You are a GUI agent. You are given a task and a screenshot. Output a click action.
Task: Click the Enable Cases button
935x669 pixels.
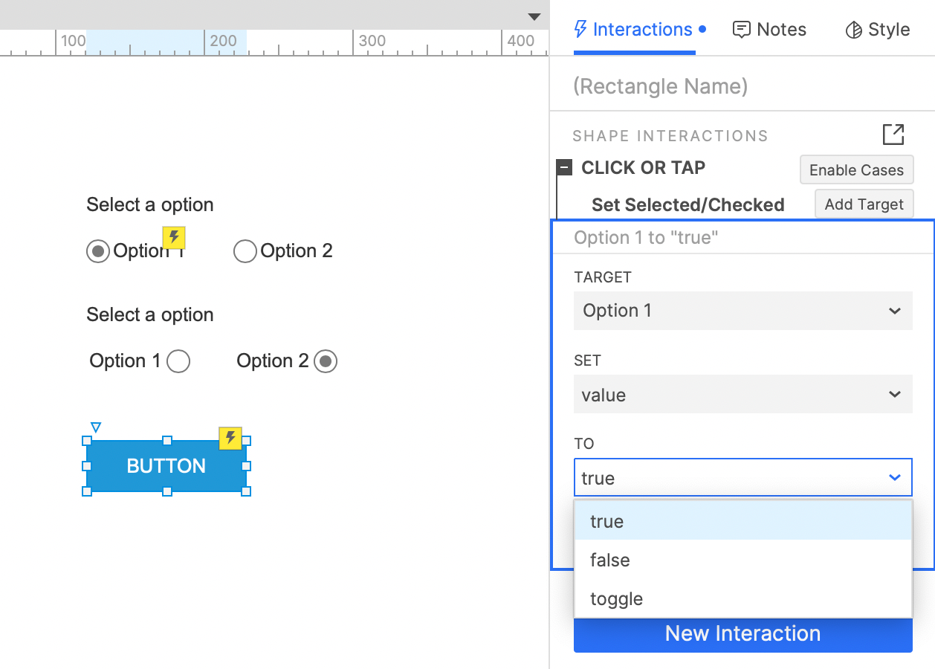[856, 170]
